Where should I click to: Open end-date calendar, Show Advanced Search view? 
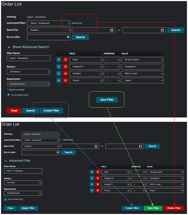[162, 30]
